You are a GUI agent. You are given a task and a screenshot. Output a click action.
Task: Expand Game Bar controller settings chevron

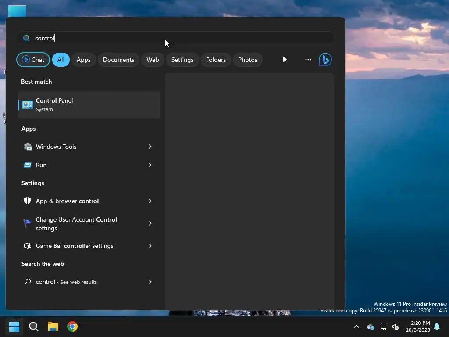(x=150, y=246)
